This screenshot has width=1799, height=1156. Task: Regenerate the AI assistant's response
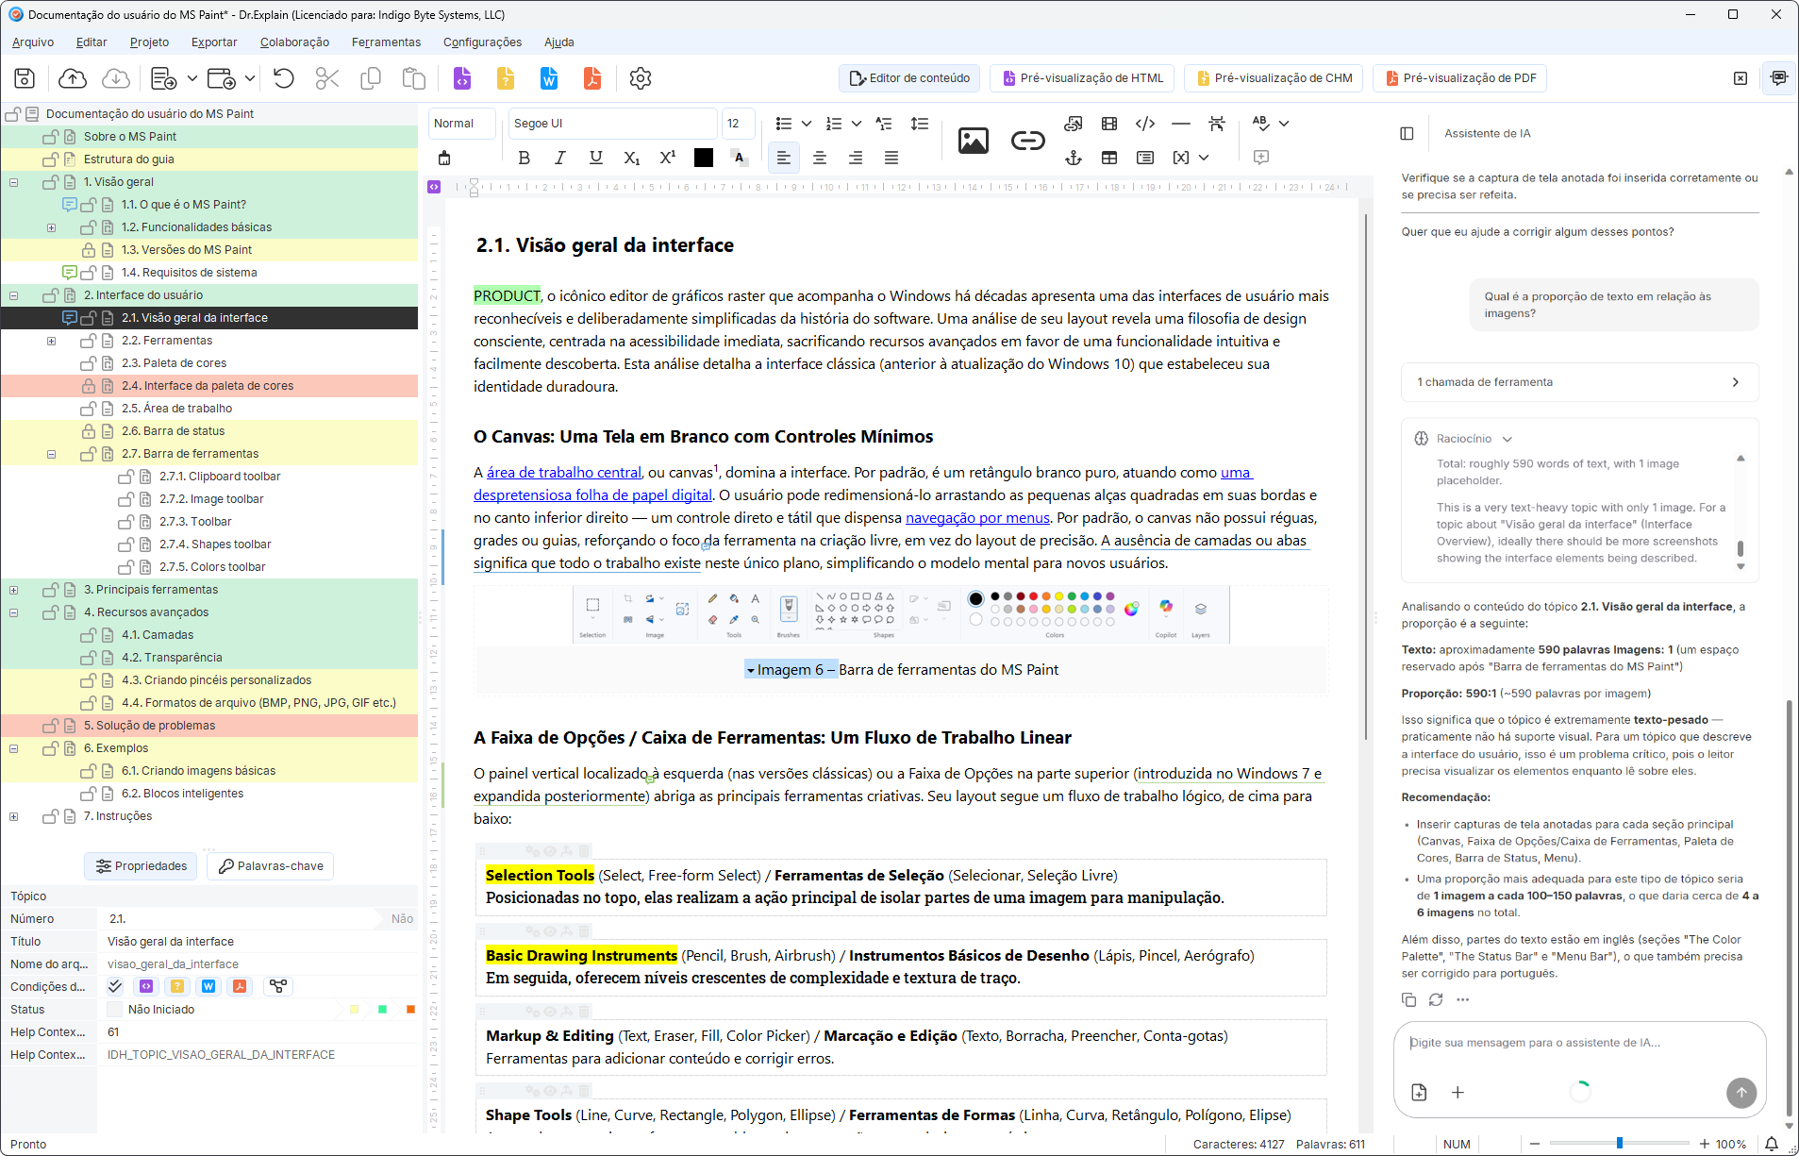[1436, 999]
